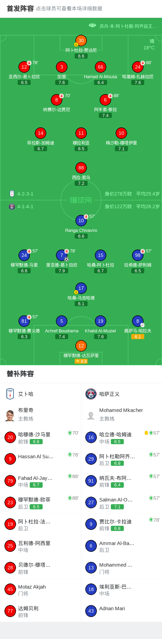162x639 pixels.
Task: Click the stadium icon at top
Action: click(x=92, y=25)
